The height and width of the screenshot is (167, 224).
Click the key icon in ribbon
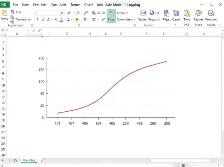(86, 13)
